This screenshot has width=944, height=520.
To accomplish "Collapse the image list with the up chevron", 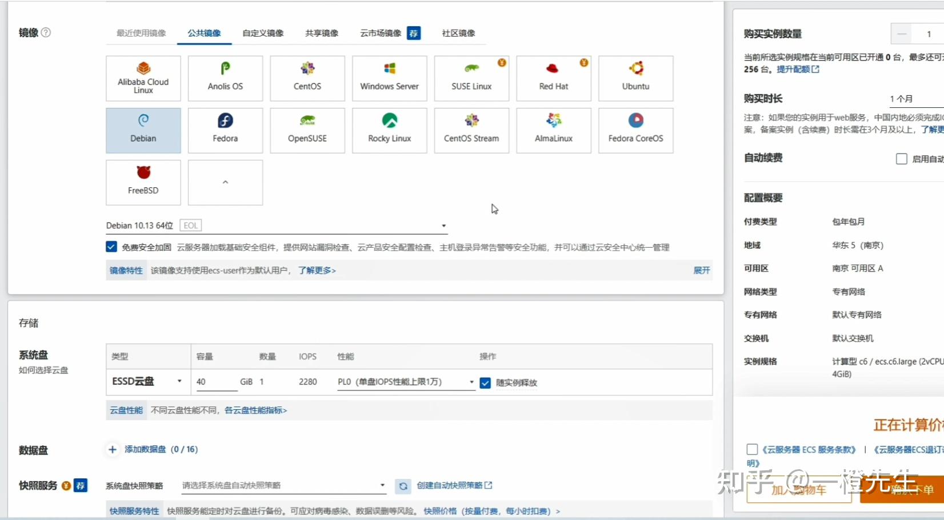I will pyautogui.click(x=225, y=183).
